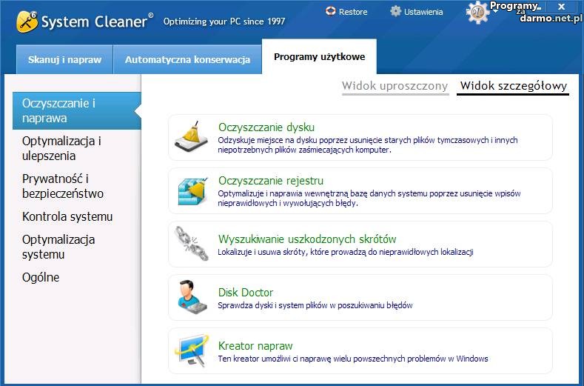Screen dimensions: 584x386
Task: Go to Optymalizacja systemu category
Action: pos(58,247)
